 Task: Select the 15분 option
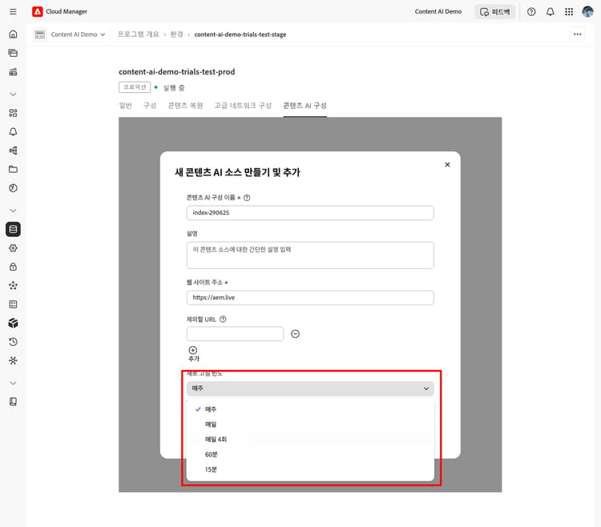point(310,469)
